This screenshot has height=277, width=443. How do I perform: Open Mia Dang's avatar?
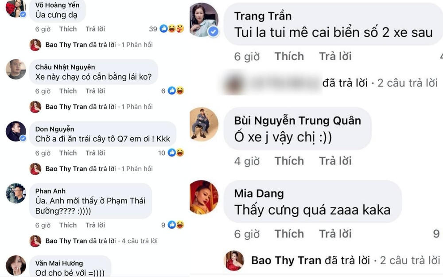204,197
